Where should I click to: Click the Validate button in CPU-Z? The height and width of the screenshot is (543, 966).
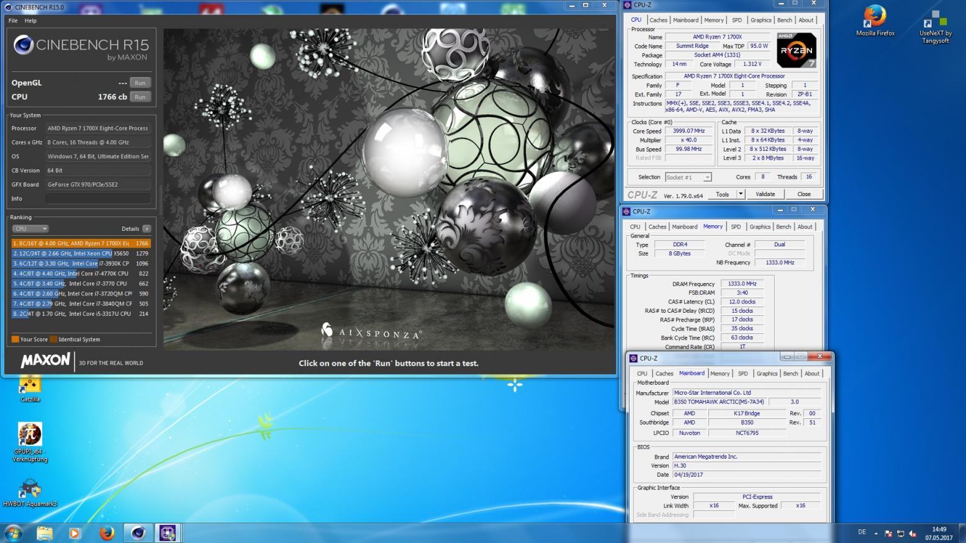[x=765, y=194]
